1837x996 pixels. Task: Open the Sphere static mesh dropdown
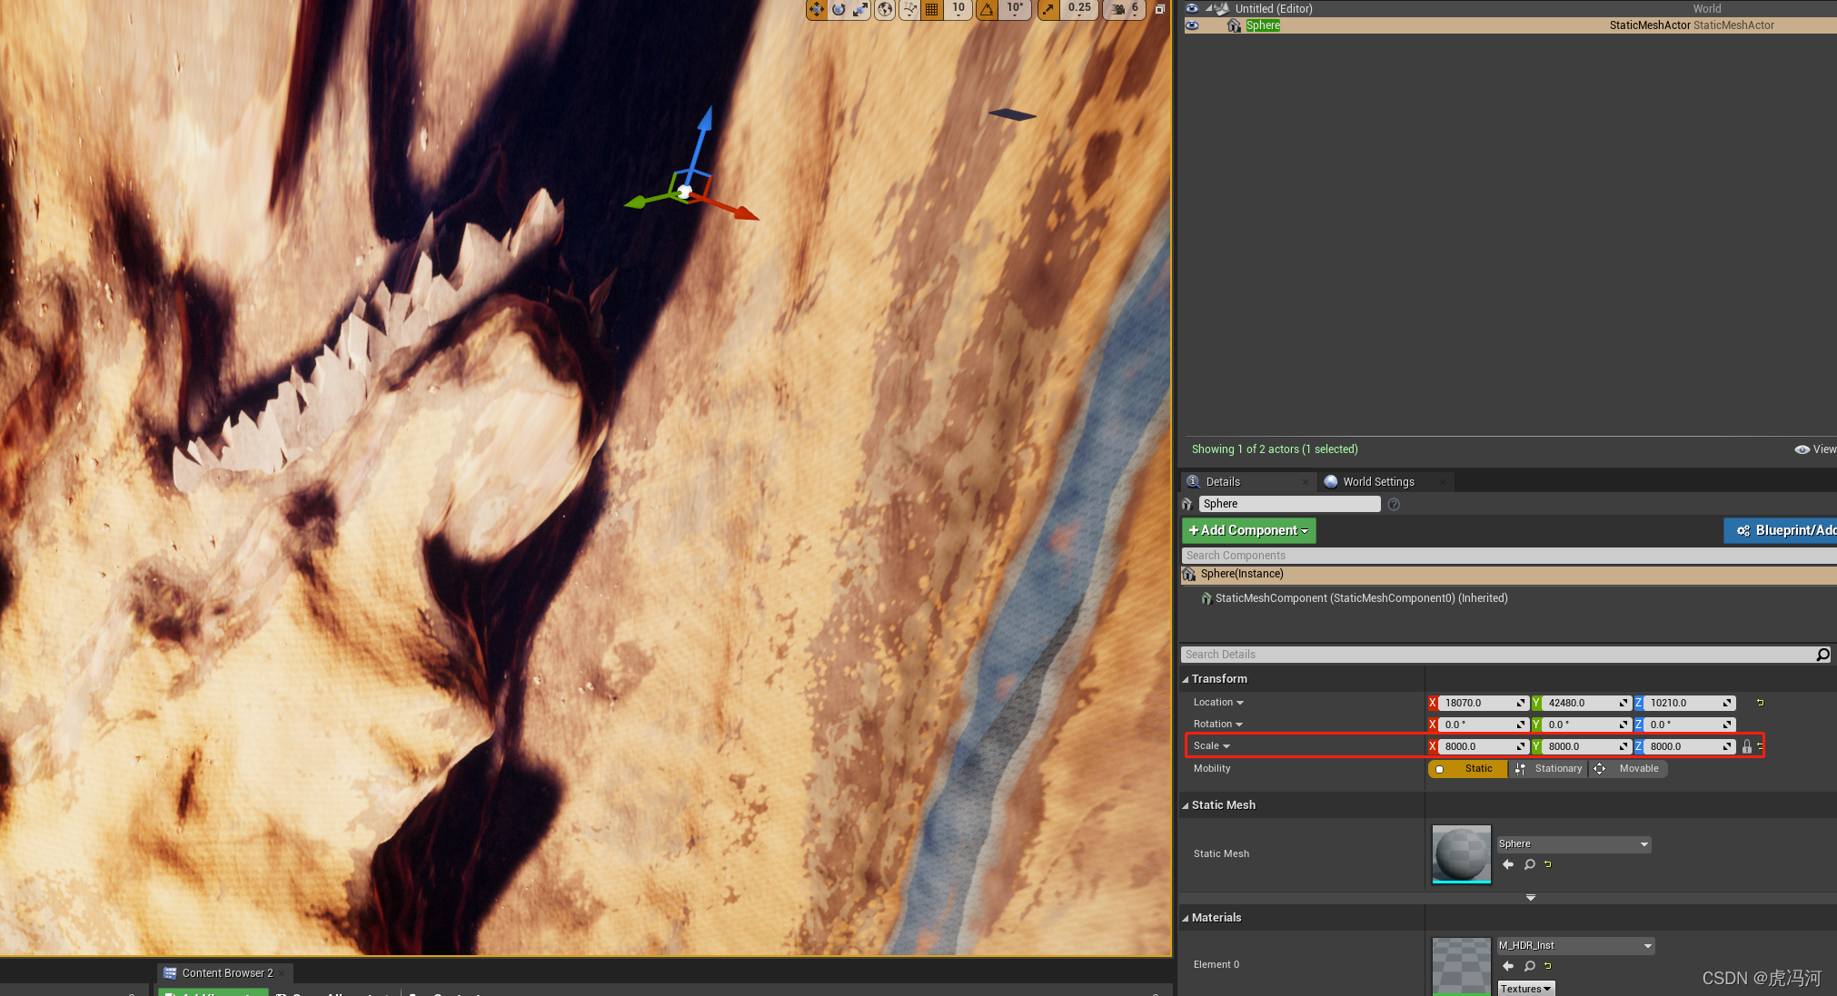(1574, 844)
